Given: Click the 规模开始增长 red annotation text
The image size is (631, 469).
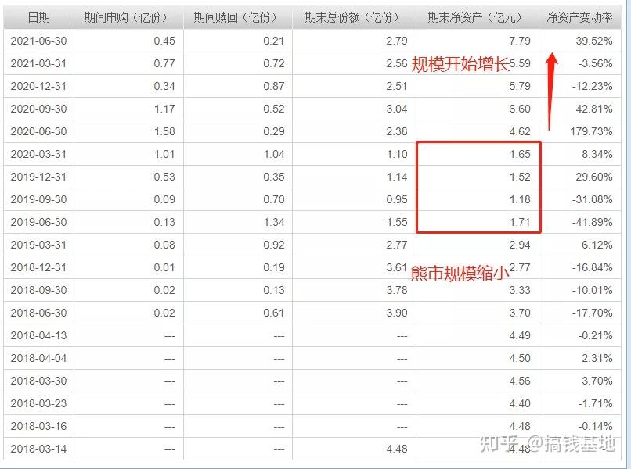Looking at the screenshot, I should pyautogui.click(x=460, y=64).
